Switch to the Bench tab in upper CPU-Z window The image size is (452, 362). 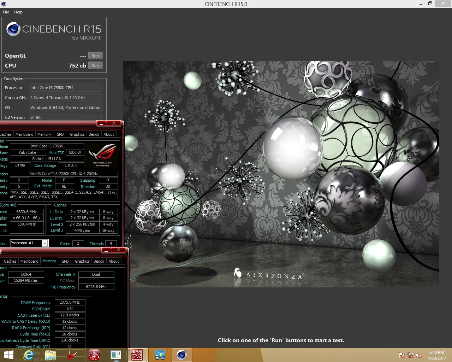point(94,134)
